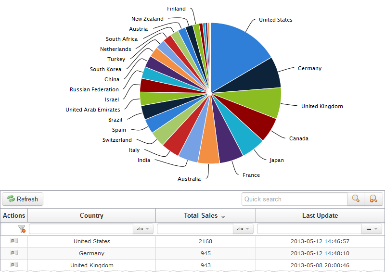Screen dimensions: 385x273
Task: Click the clear search icon
Action: tap(373, 199)
